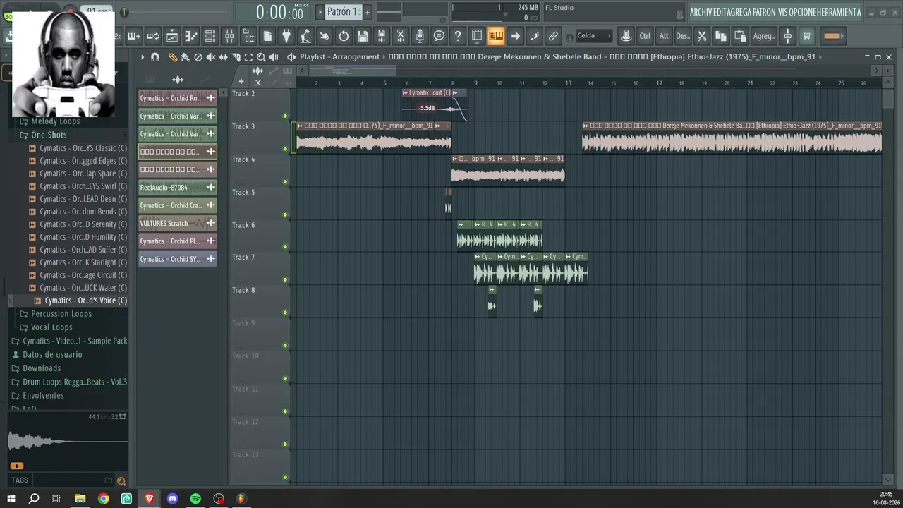This screenshot has height=508, width=903.
Task: Select the ReelAudio-87084 clip in picker
Action: (178, 188)
